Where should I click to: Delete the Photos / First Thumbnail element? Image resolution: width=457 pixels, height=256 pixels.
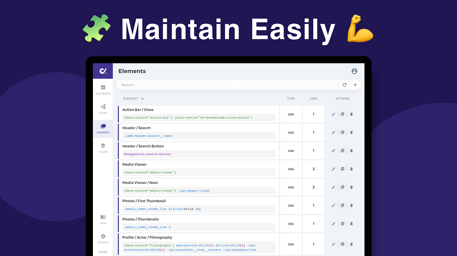click(x=352, y=206)
